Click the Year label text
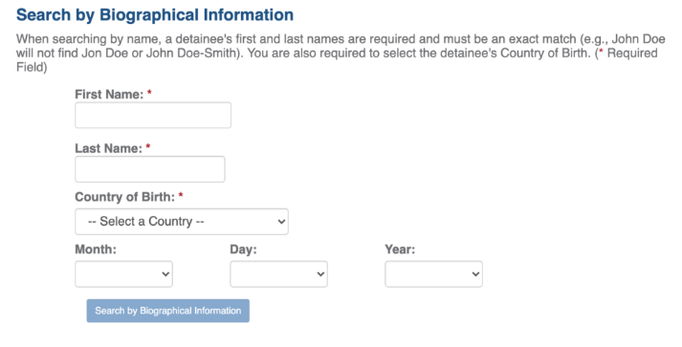The image size is (682, 347). click(x=400, y=249)
